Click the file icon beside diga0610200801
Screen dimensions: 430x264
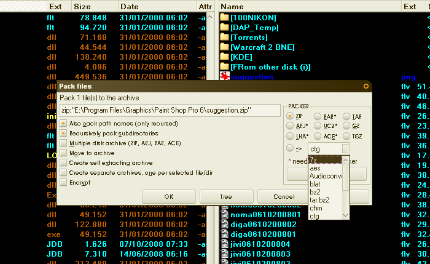[225, 234]
